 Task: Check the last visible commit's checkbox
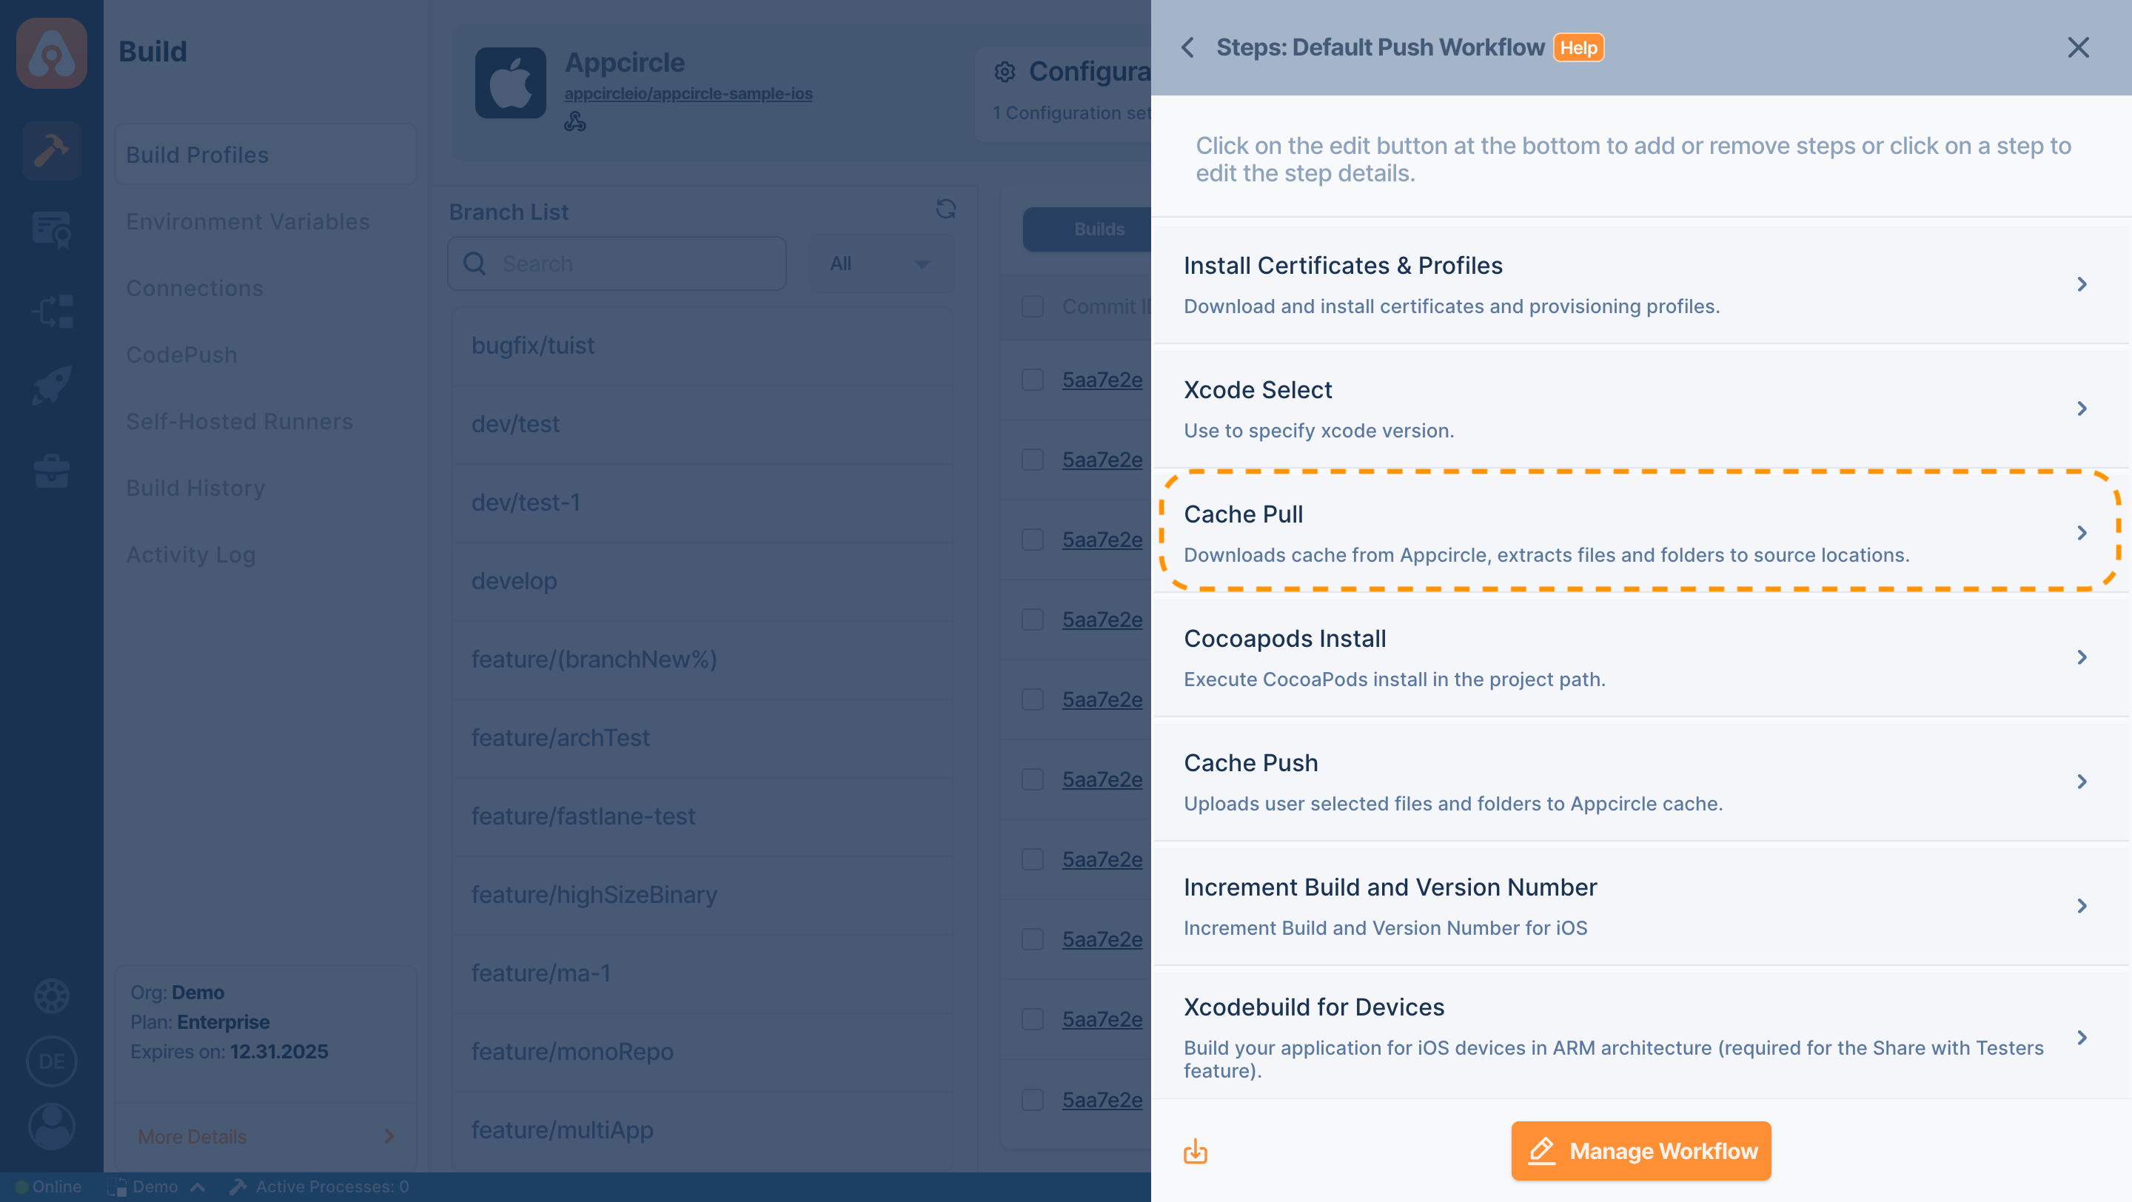(x=1032, y=1101)
